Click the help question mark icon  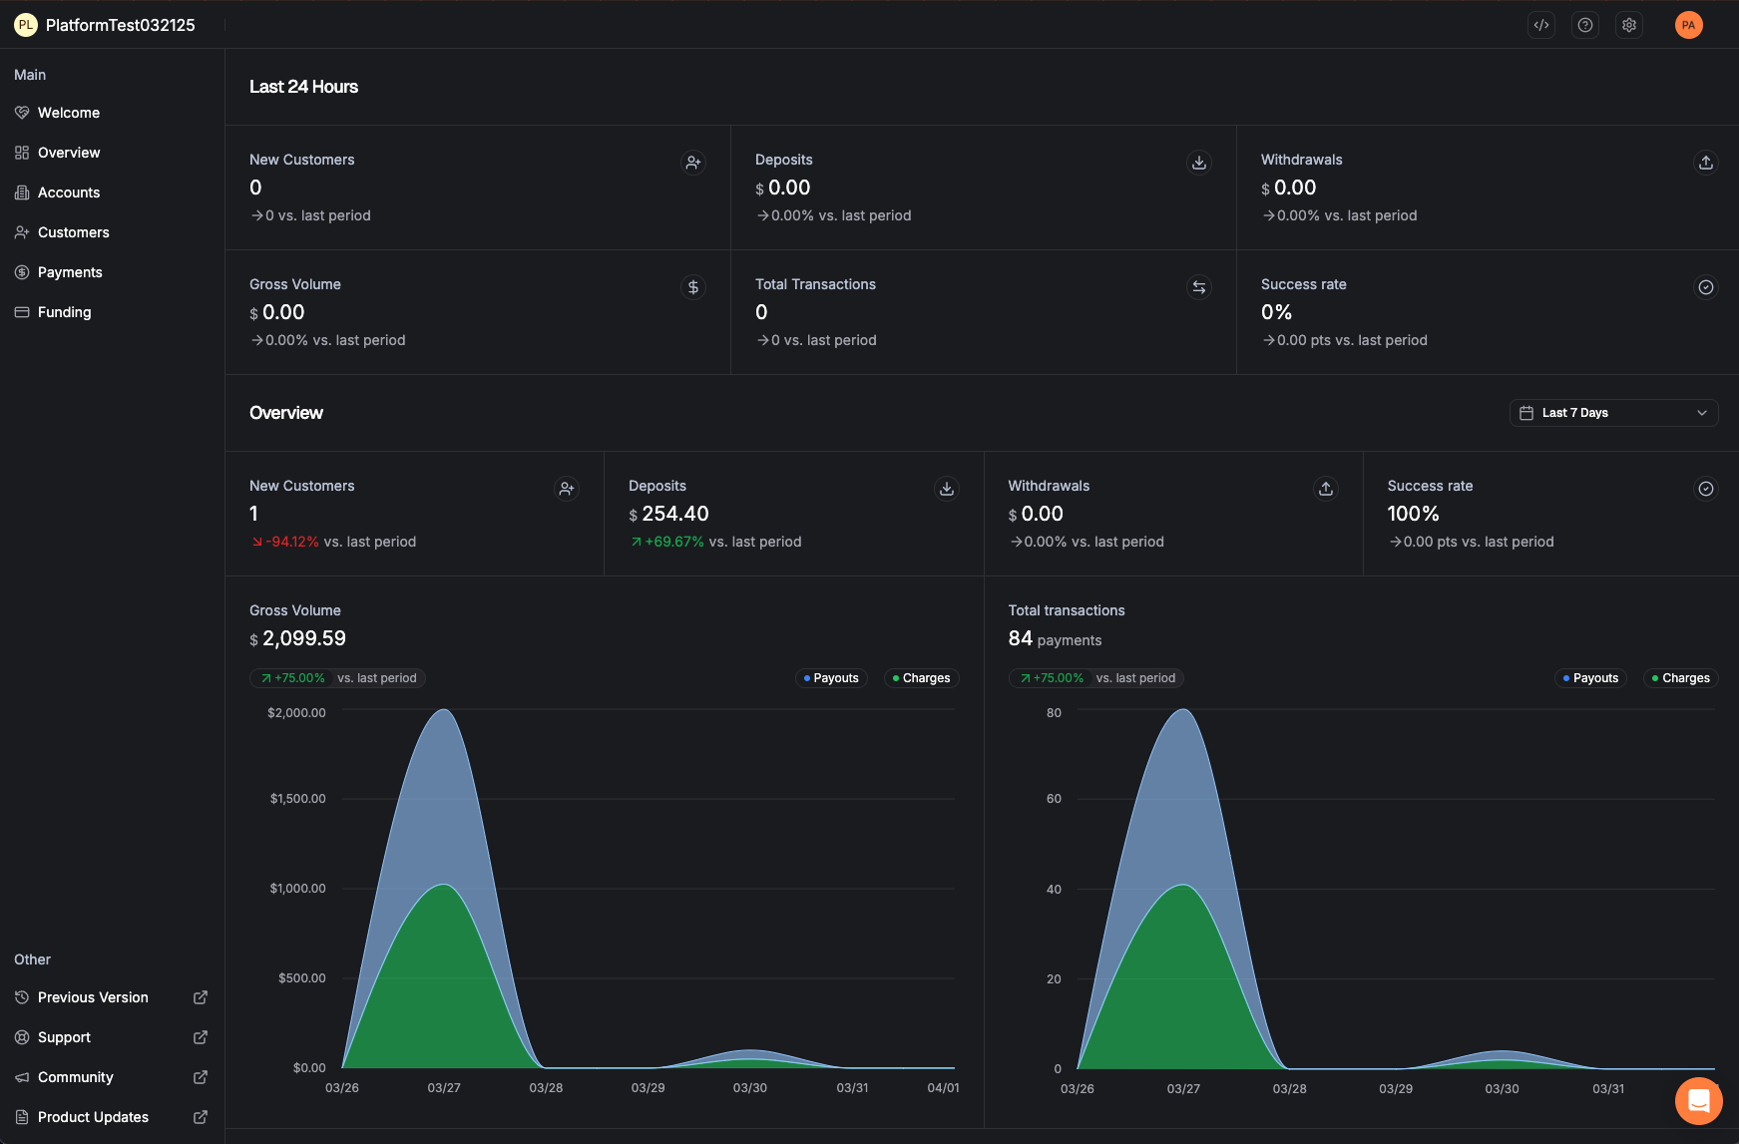point(1584,25)
